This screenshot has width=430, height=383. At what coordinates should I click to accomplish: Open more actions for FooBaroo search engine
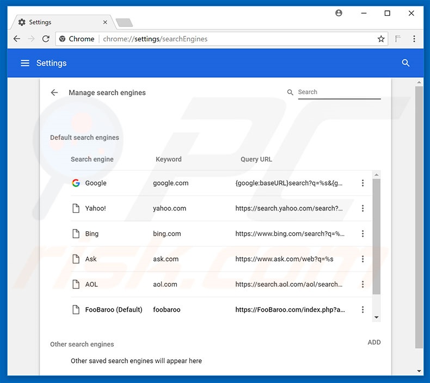coord(363,310)
